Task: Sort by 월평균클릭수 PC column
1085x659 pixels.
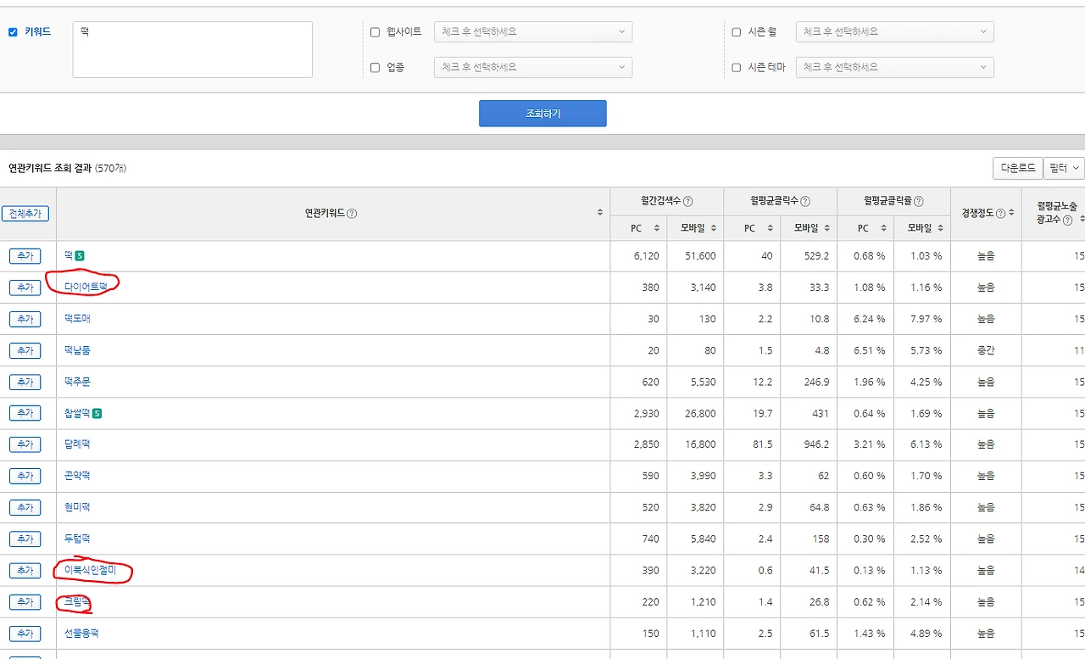Action: [x=770, y=228]
